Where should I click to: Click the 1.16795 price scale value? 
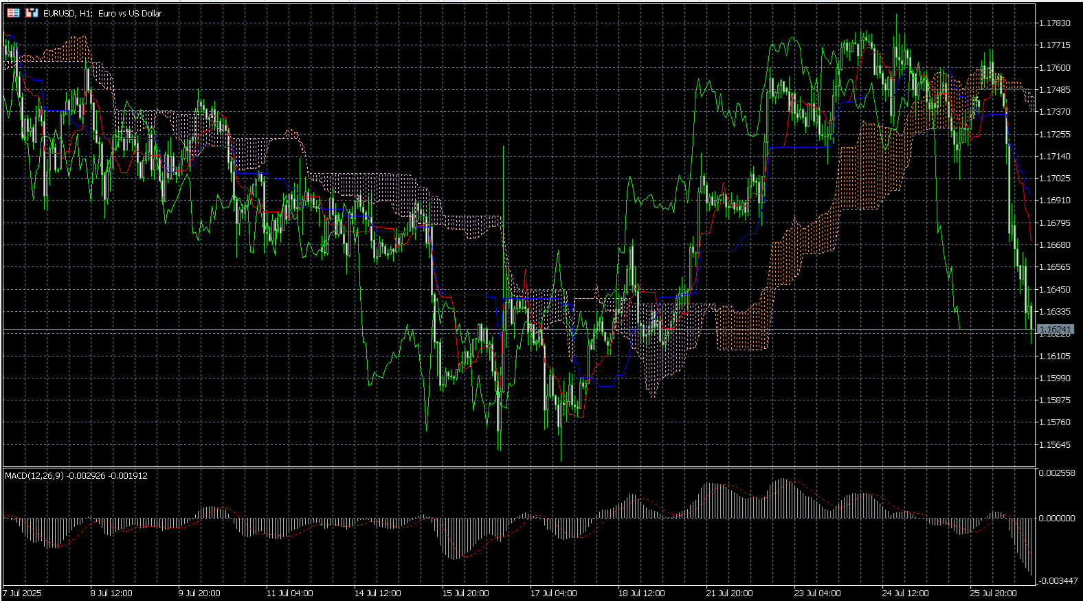[1055, 223]
